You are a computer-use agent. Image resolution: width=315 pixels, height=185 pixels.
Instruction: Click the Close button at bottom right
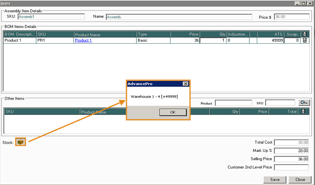click(x=300, y=179)
